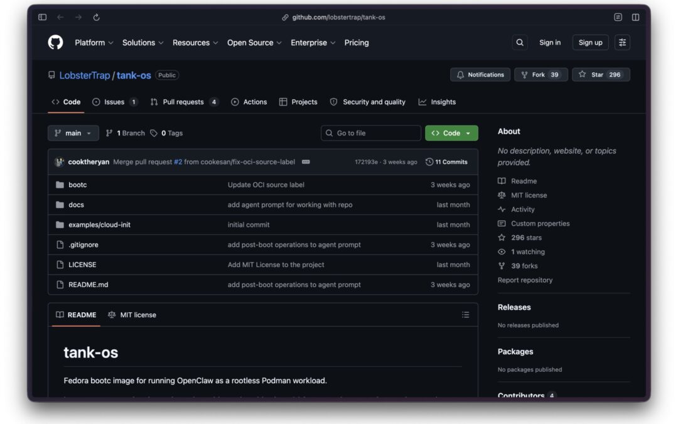
Task: Open the reader view icon in browser toolbar
Action: pos(618,18)
